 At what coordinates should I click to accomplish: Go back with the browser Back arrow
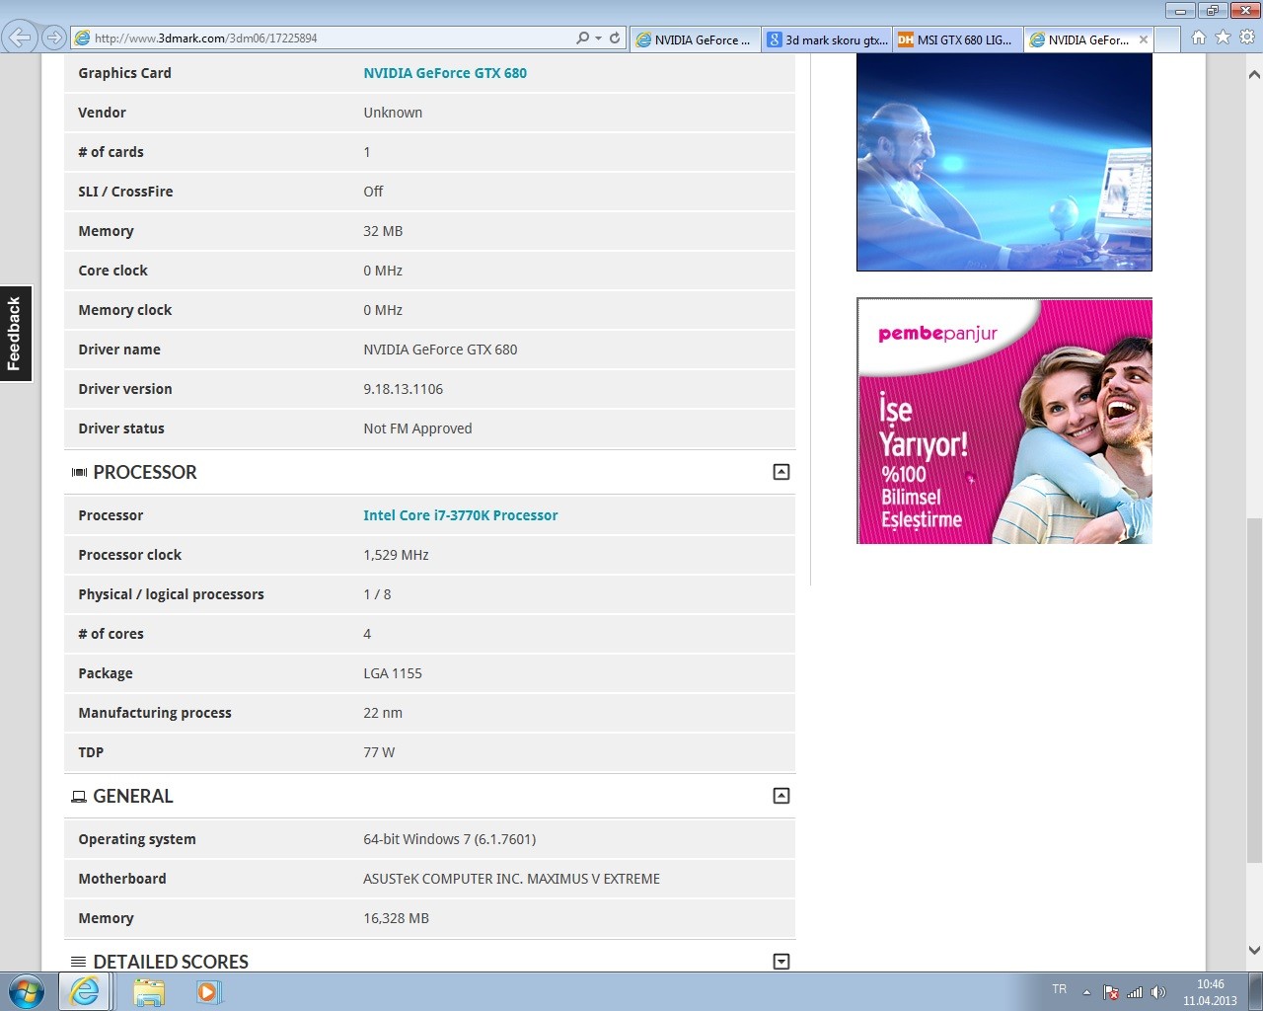tap(20, 38)
